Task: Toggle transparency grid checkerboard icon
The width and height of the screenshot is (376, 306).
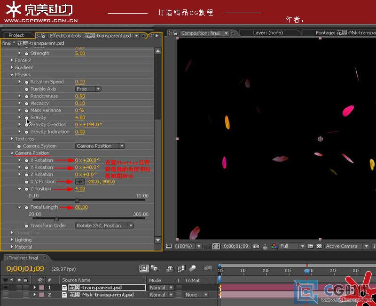Action: click(x=319, y=246)
